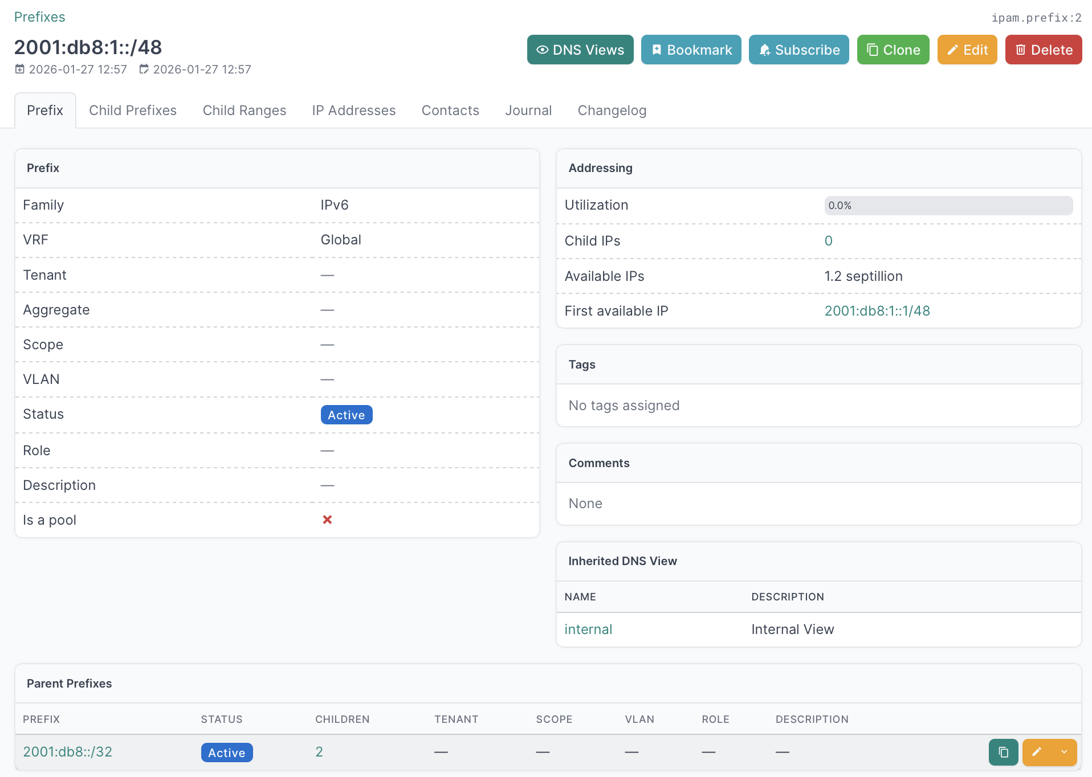Viewport: 1092px width, 777px height.
Task: Clone the 2001:db8:1::/48 prefix
Action: pos(893,50)
